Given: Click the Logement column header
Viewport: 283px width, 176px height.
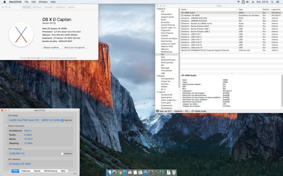Looking at the screenshot, I should 276,9.
